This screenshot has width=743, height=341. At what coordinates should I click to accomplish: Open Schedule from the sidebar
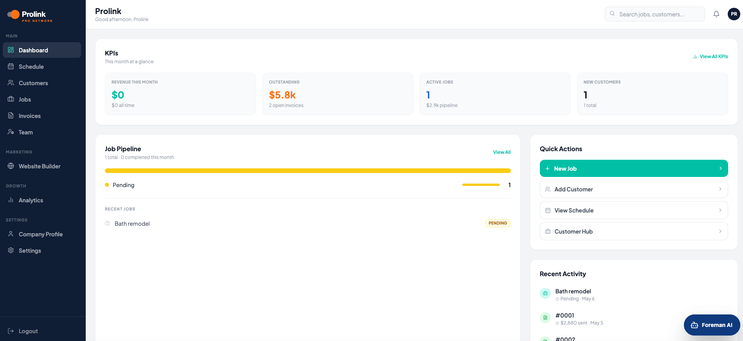tap(42, 66)
